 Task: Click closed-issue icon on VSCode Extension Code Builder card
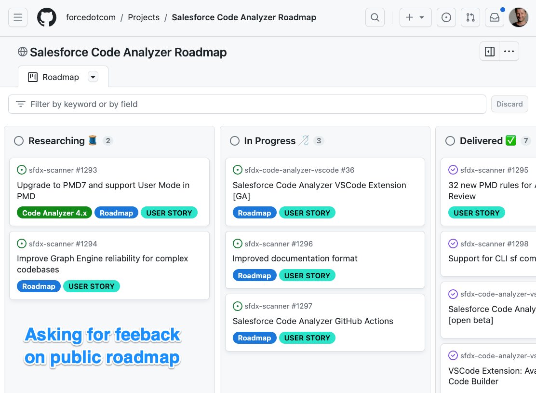[453, 355]
